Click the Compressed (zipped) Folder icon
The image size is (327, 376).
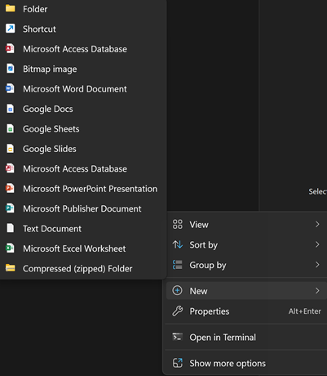pos(11,268)
